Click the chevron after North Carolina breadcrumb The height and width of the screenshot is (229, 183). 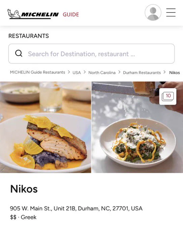pos(119,72)
